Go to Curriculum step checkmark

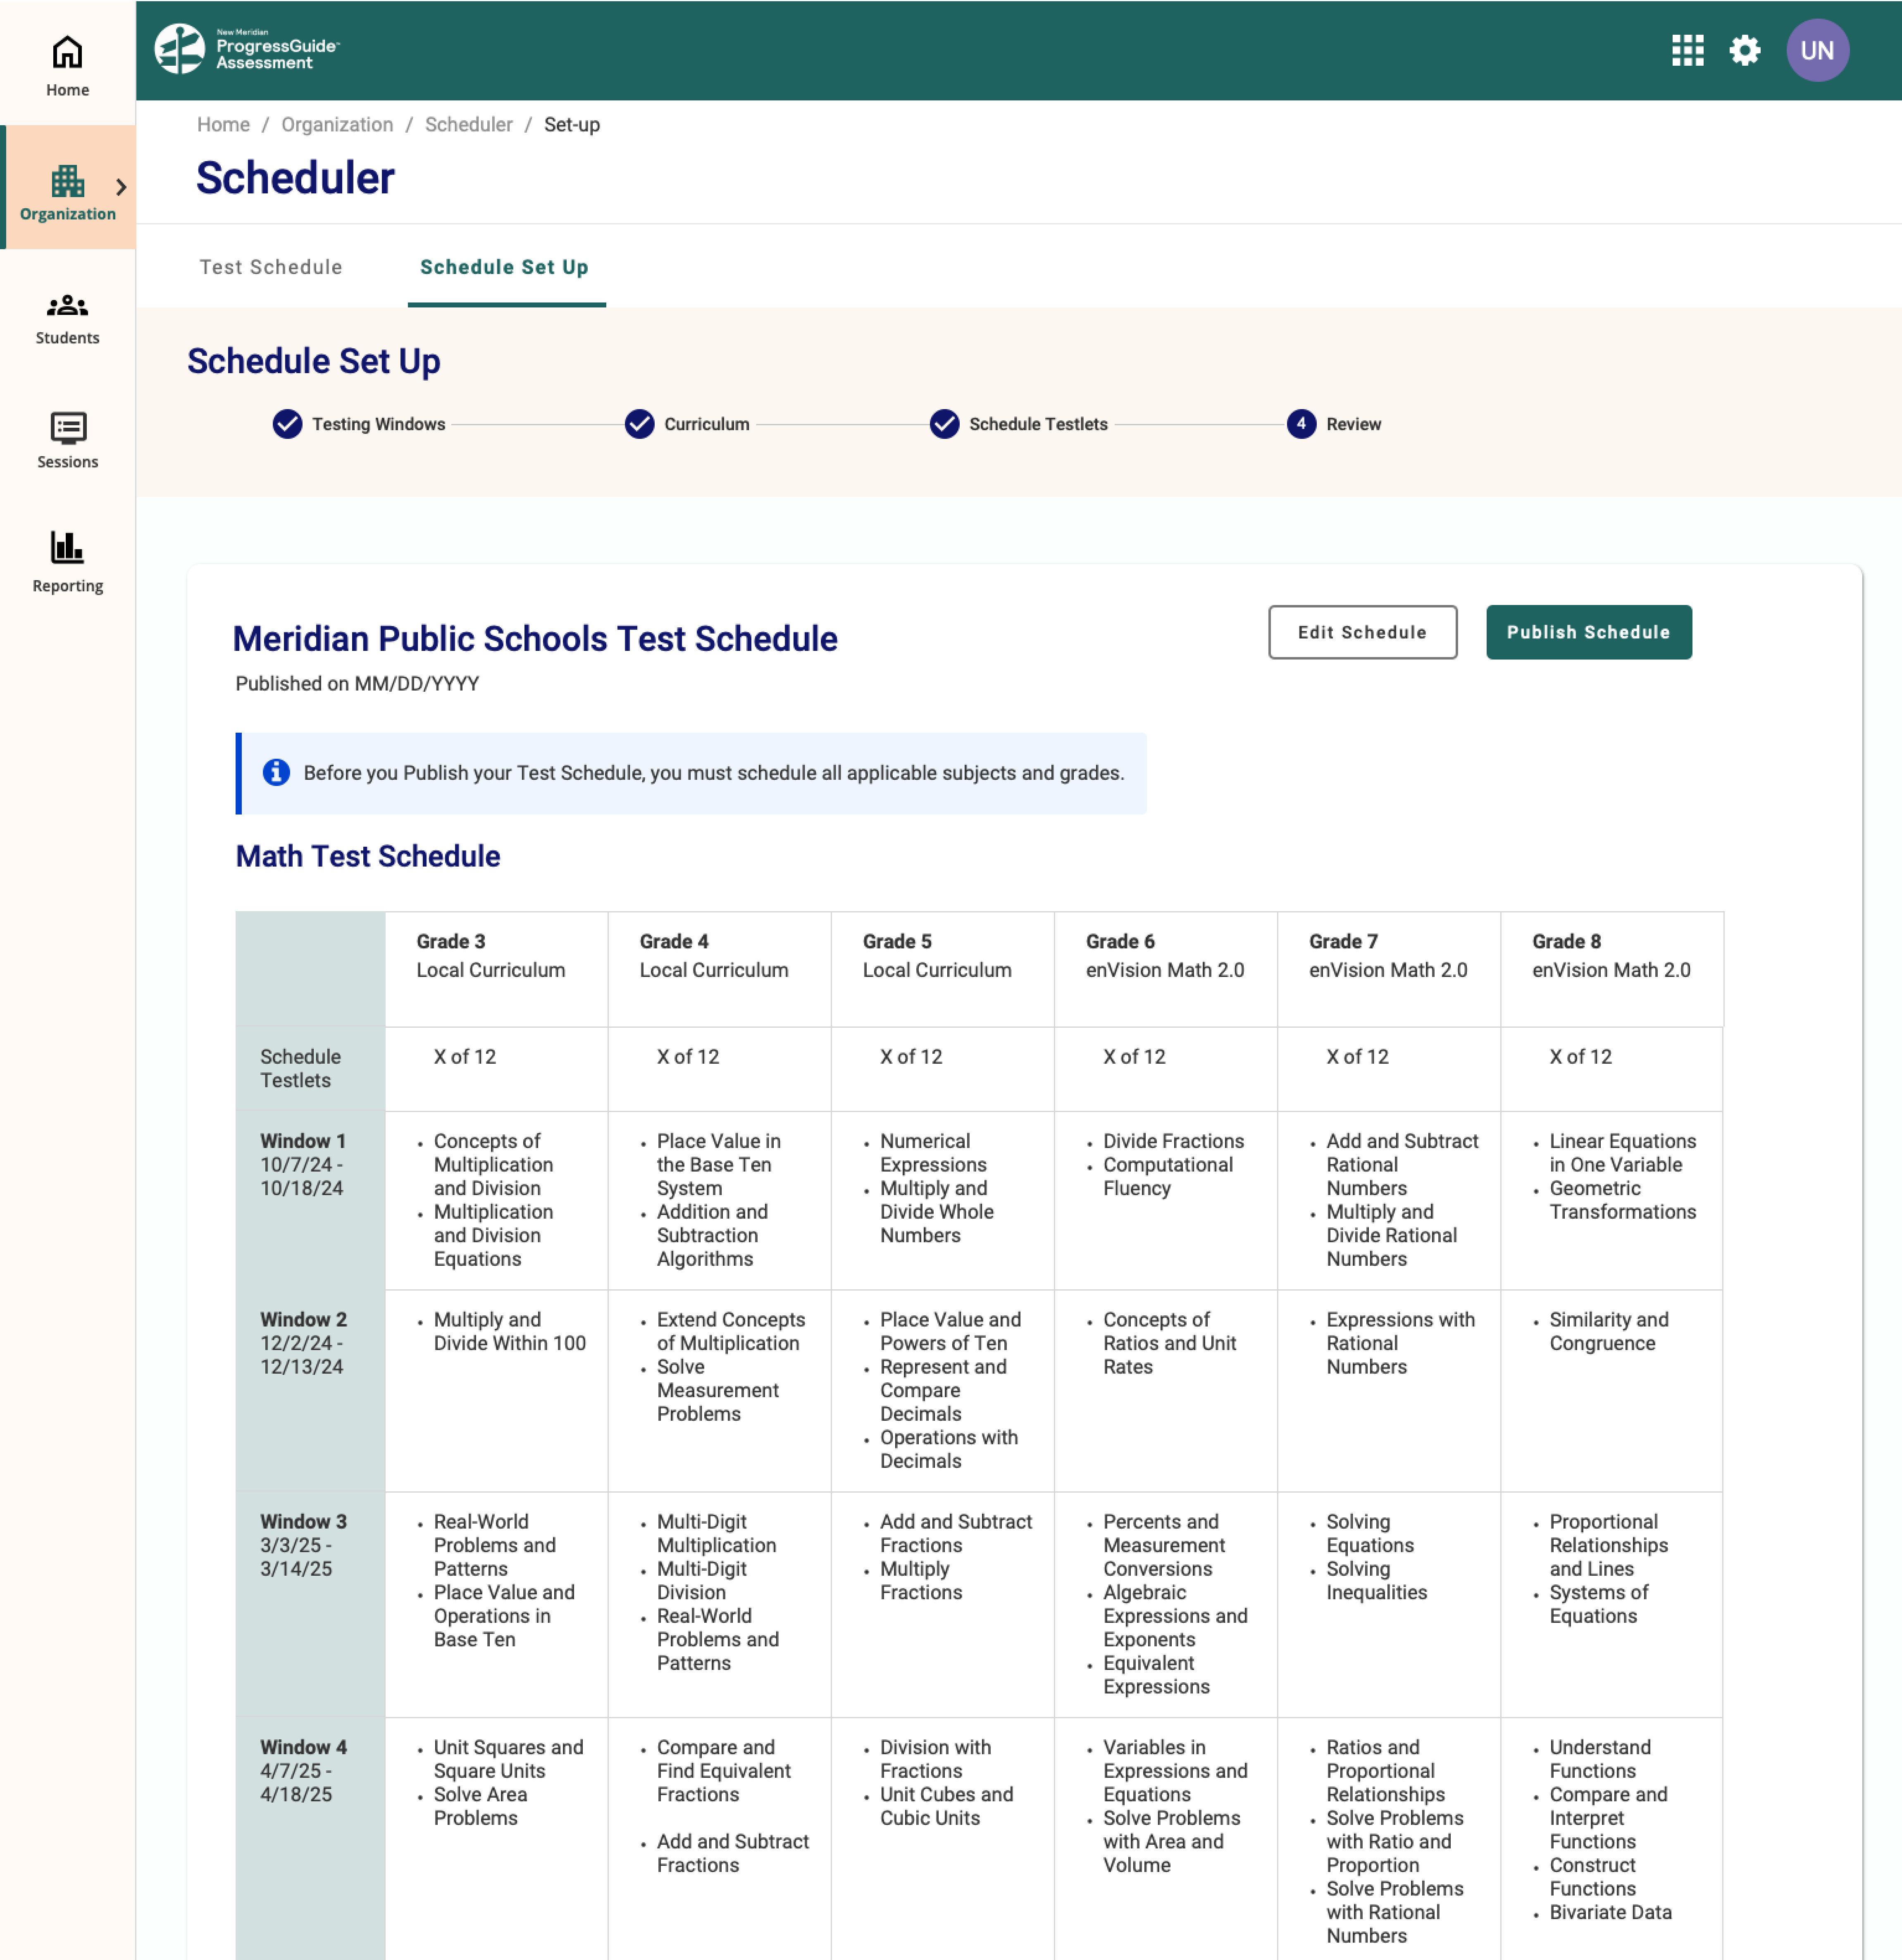pyautogui.click(x=639, y=424)
